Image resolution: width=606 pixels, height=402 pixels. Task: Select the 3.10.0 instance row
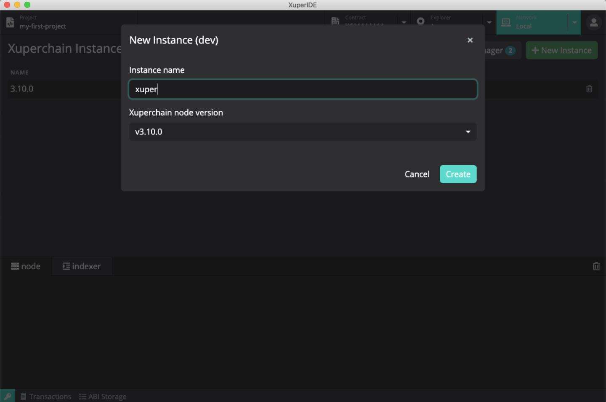point(303,89)
